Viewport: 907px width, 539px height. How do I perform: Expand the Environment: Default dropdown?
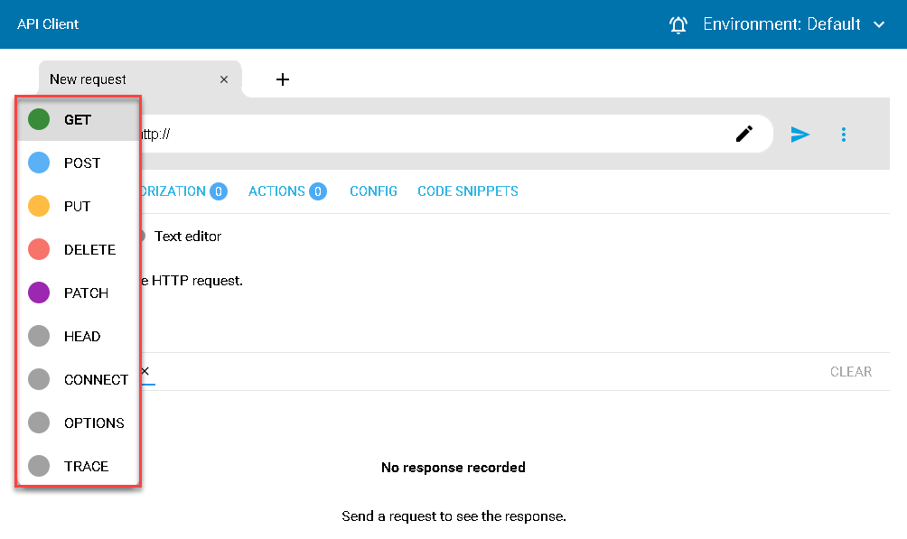(x=794, y=24)
